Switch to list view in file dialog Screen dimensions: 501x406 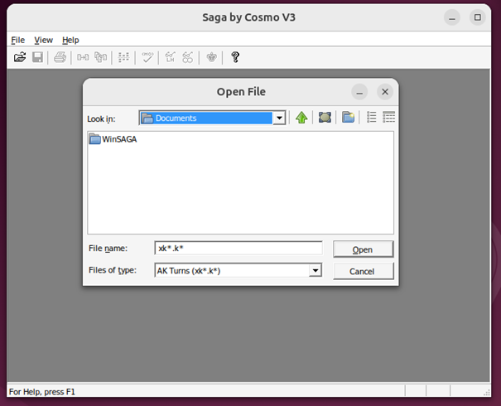tap(372, 118)
